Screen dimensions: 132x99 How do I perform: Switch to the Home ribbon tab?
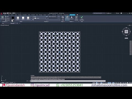5,15
